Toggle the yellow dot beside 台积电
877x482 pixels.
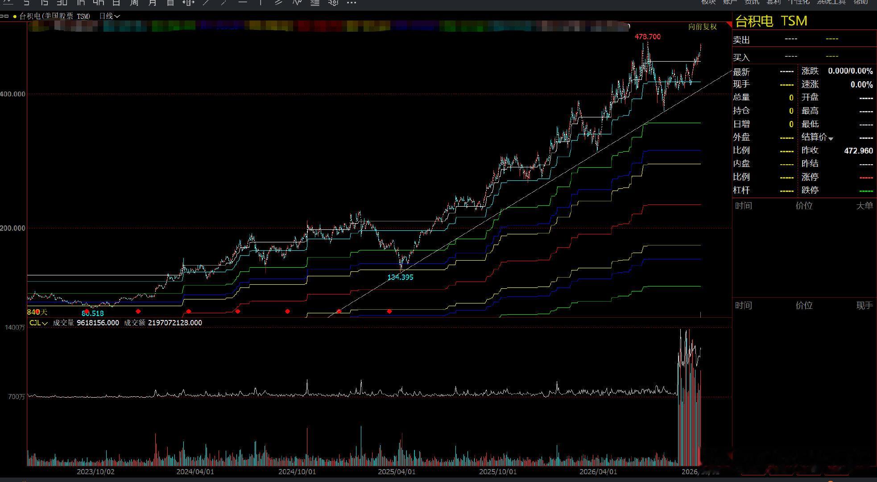coord(15,17)
